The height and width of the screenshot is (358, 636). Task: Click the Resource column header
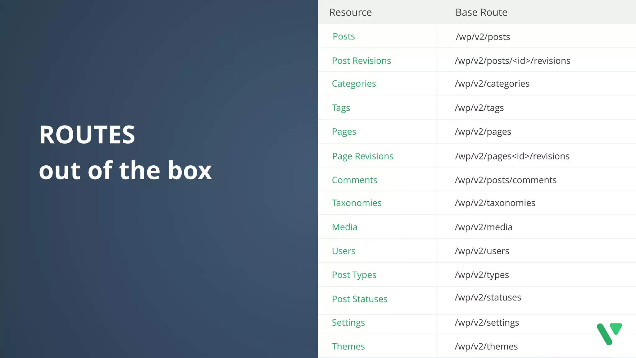(350, 12)
